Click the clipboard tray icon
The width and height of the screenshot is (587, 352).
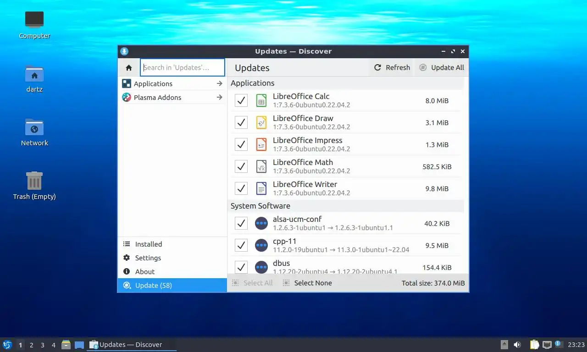pyautogui.click(x=535, y=345)
